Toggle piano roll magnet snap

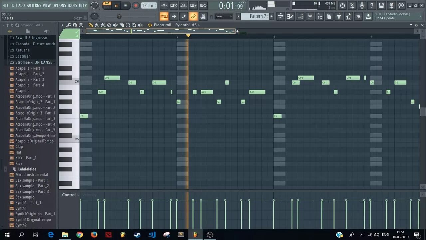point(75,25)
